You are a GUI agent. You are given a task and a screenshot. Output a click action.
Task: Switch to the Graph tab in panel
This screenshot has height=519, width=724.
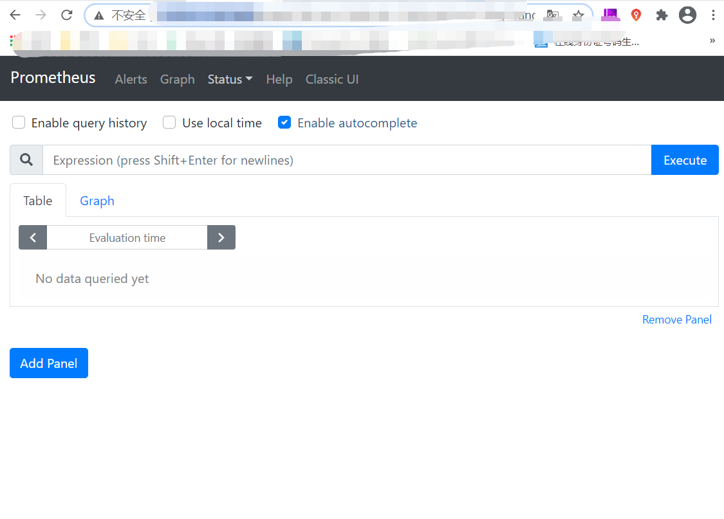[x=97, y=201]
